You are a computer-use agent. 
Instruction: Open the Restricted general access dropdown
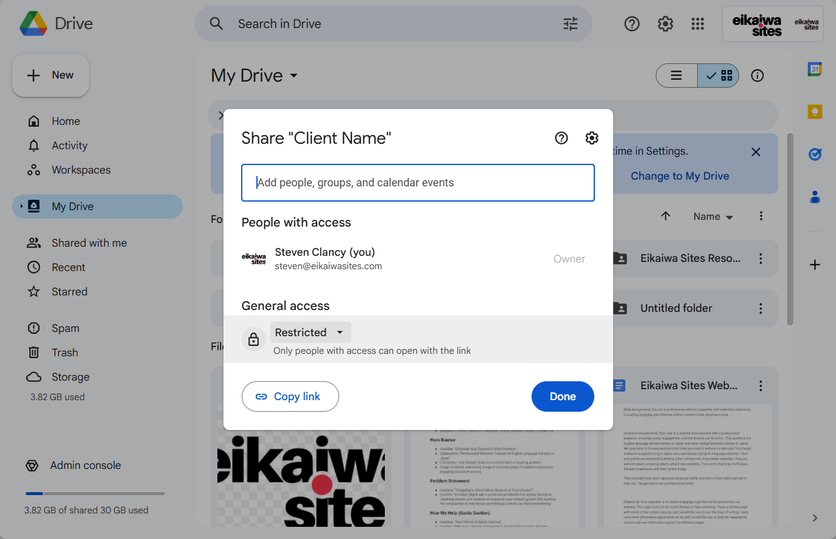tap(311, 333)
